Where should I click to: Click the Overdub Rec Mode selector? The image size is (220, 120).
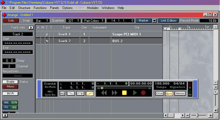click(50, 85)
